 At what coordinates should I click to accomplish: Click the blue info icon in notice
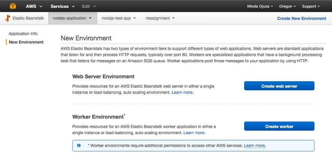pyautogui.click(x=79, y=145)
